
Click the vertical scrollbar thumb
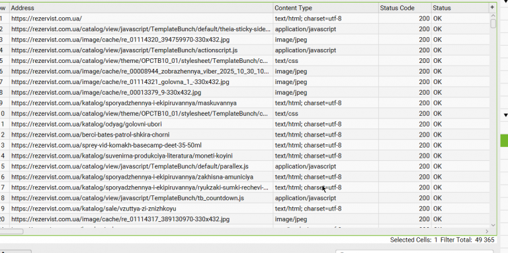coord(493,24)
